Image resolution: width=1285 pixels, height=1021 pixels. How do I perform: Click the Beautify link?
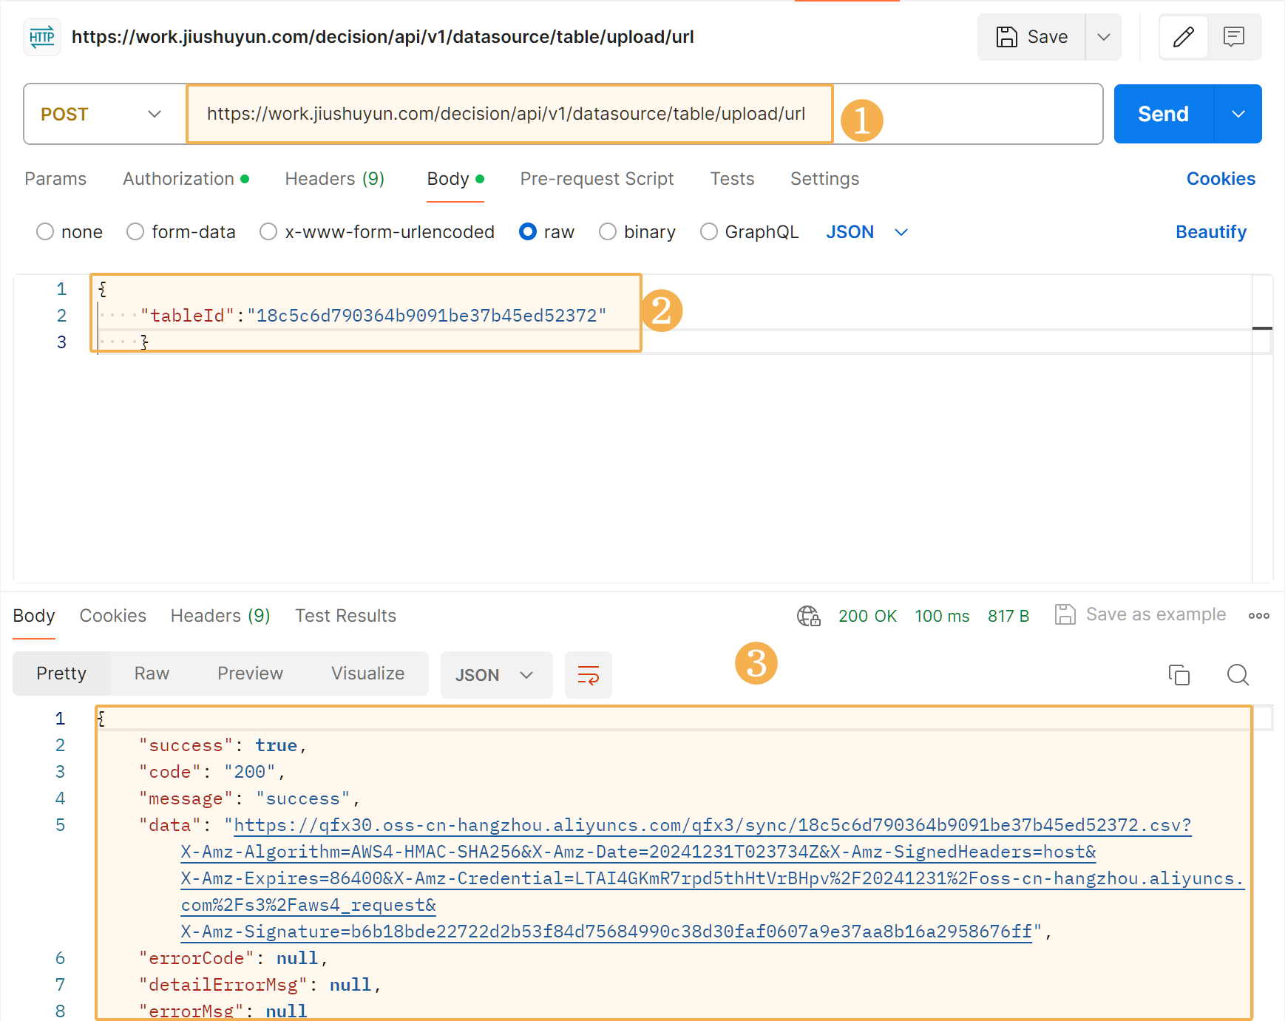[x=1210, y=232]
